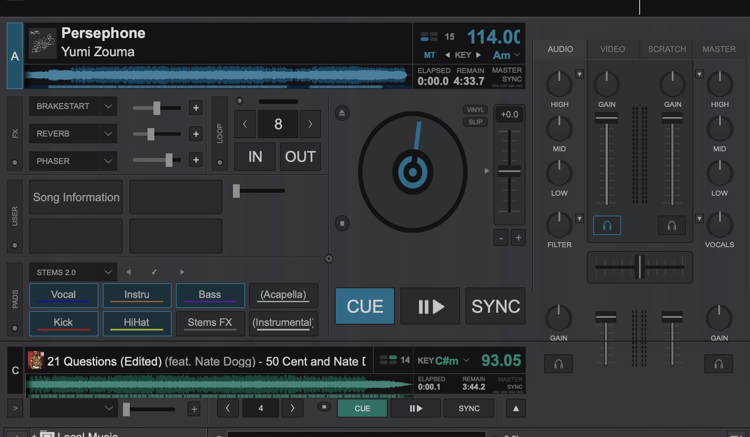Halve the loop with the left arrow beside 8

245,124
